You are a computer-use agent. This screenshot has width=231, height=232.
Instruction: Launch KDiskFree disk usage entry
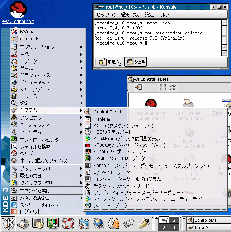(x=155, y=139)
